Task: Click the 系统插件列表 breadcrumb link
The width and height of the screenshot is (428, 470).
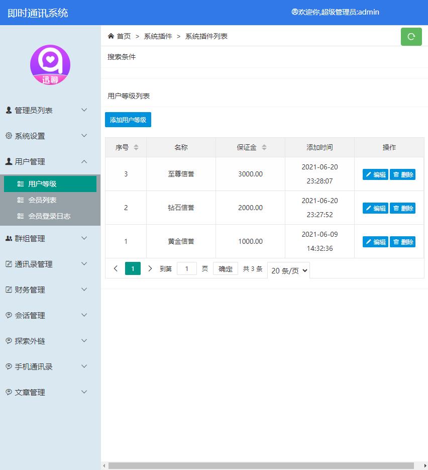Action: tap(206, 36)
